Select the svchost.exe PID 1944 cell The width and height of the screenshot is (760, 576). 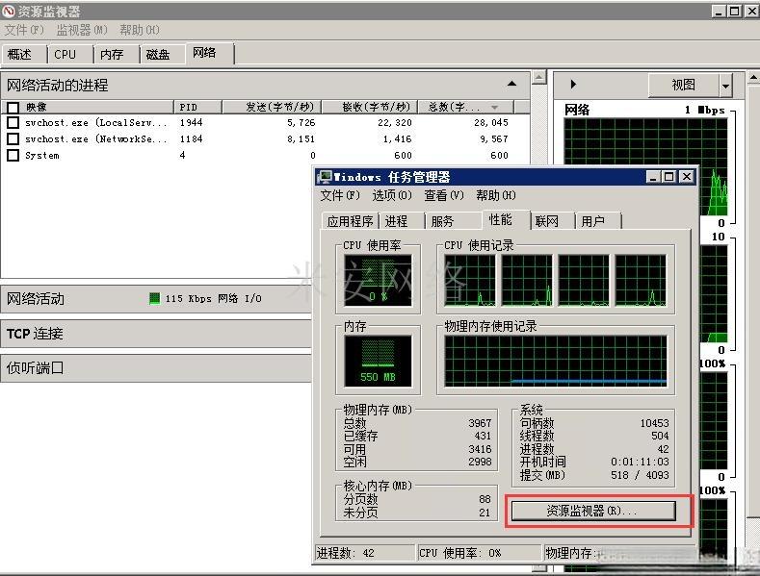[x=192, y=122]
